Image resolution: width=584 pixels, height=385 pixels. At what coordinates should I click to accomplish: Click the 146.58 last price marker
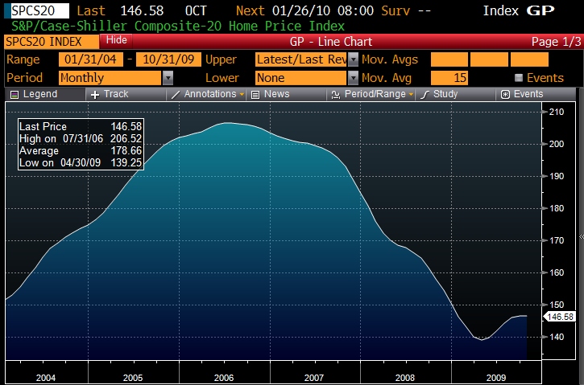pos(560,317)
